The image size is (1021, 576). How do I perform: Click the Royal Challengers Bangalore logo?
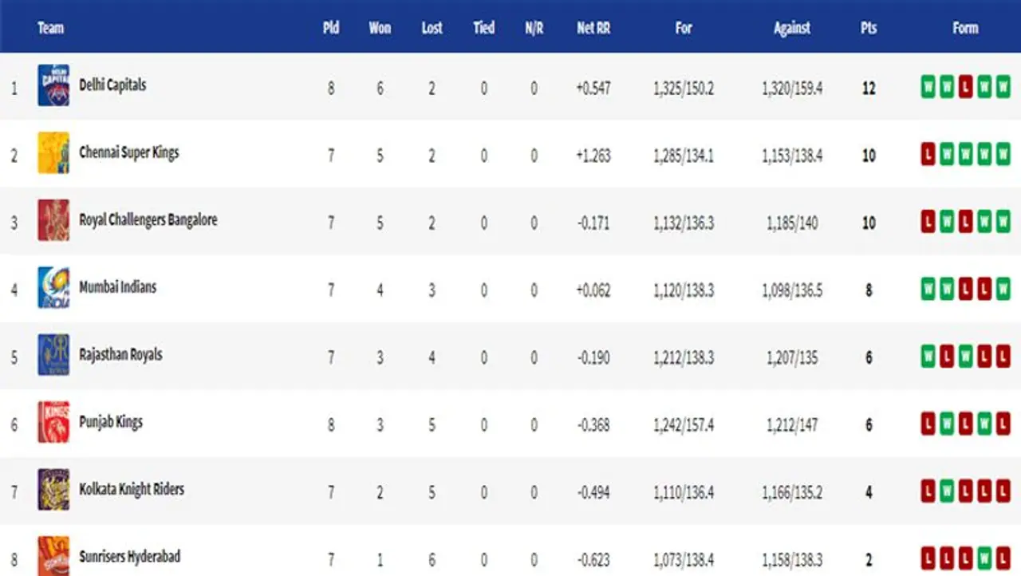[x=53, y=220]
